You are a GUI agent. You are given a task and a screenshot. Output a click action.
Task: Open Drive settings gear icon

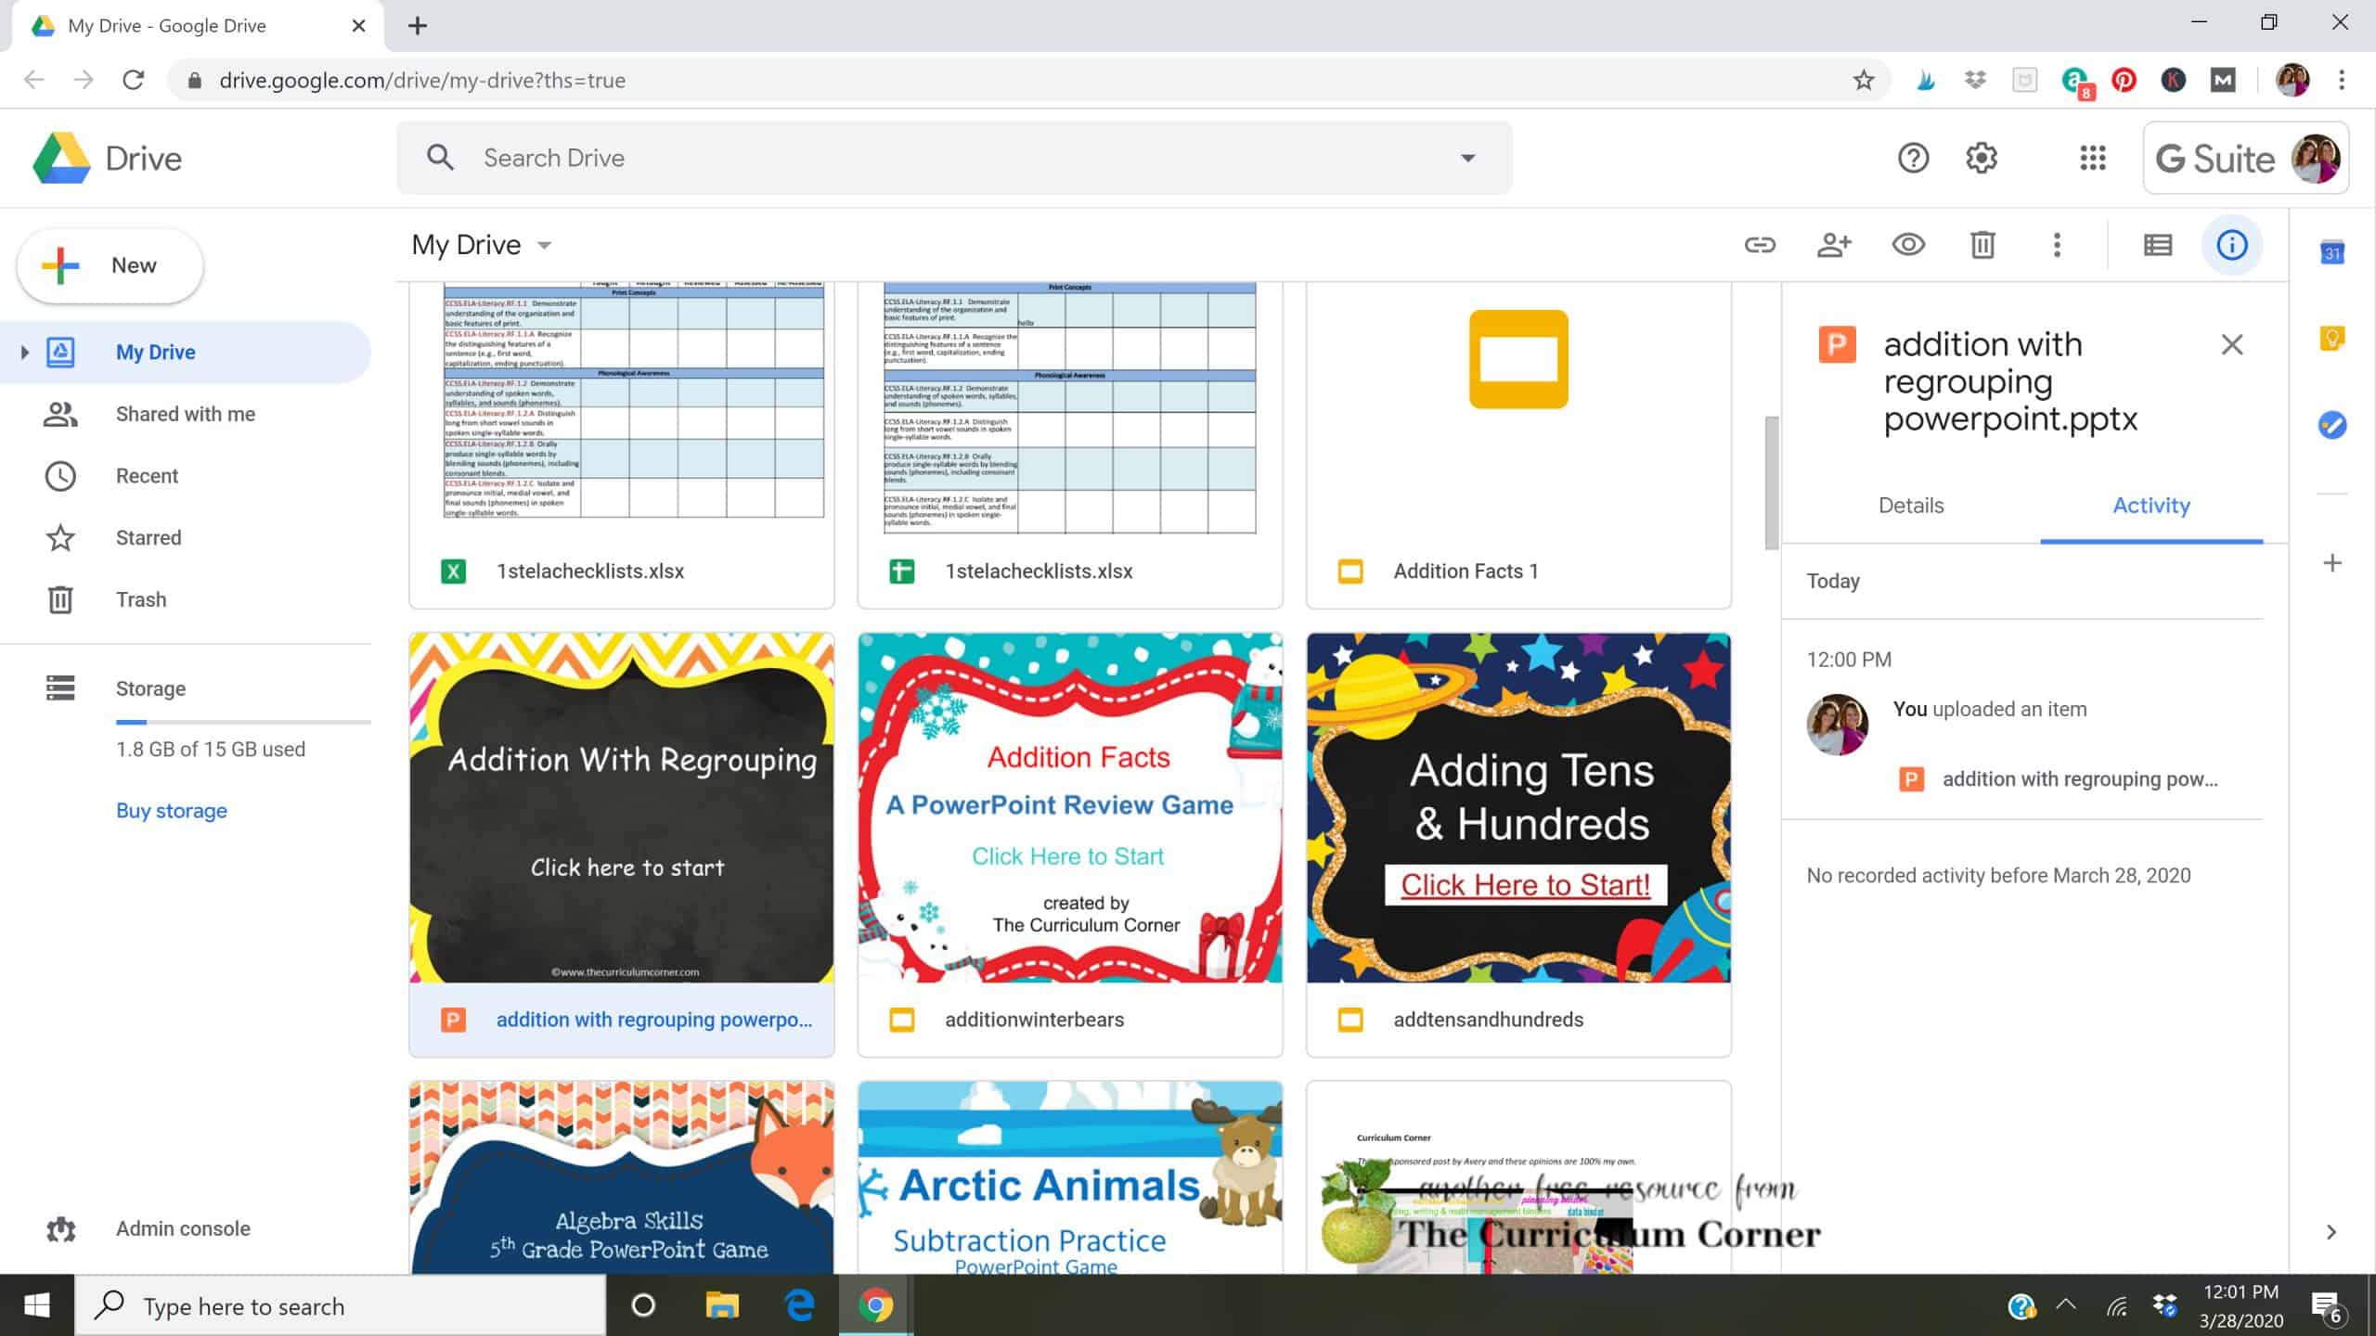click(x=1982, y=159)
